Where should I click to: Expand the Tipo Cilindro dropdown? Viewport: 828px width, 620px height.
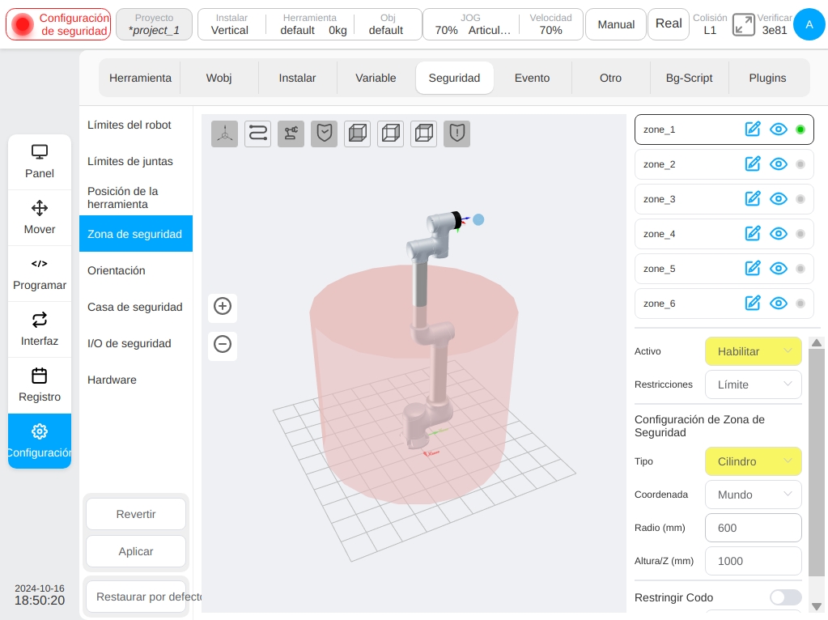pyautogui.click(x=753, y=461)
